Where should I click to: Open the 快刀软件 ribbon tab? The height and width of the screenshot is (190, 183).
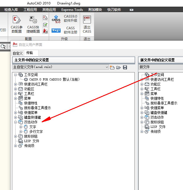click(x=114, y=10)
